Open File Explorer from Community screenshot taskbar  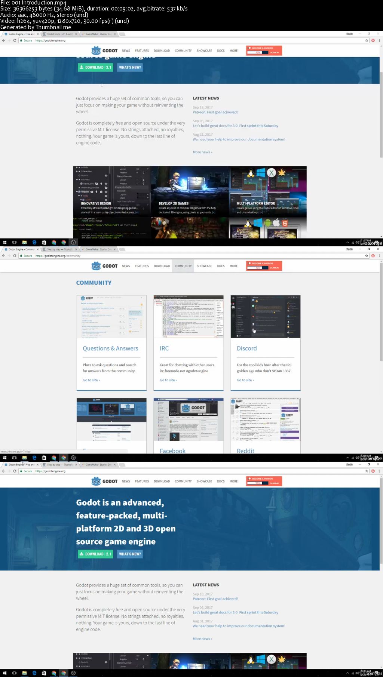coord(24,458)
